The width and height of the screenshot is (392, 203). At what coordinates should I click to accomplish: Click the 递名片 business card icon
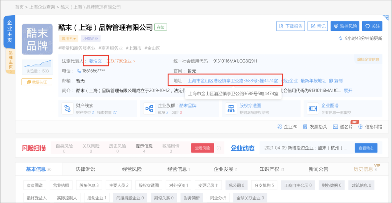pos(335,127)
